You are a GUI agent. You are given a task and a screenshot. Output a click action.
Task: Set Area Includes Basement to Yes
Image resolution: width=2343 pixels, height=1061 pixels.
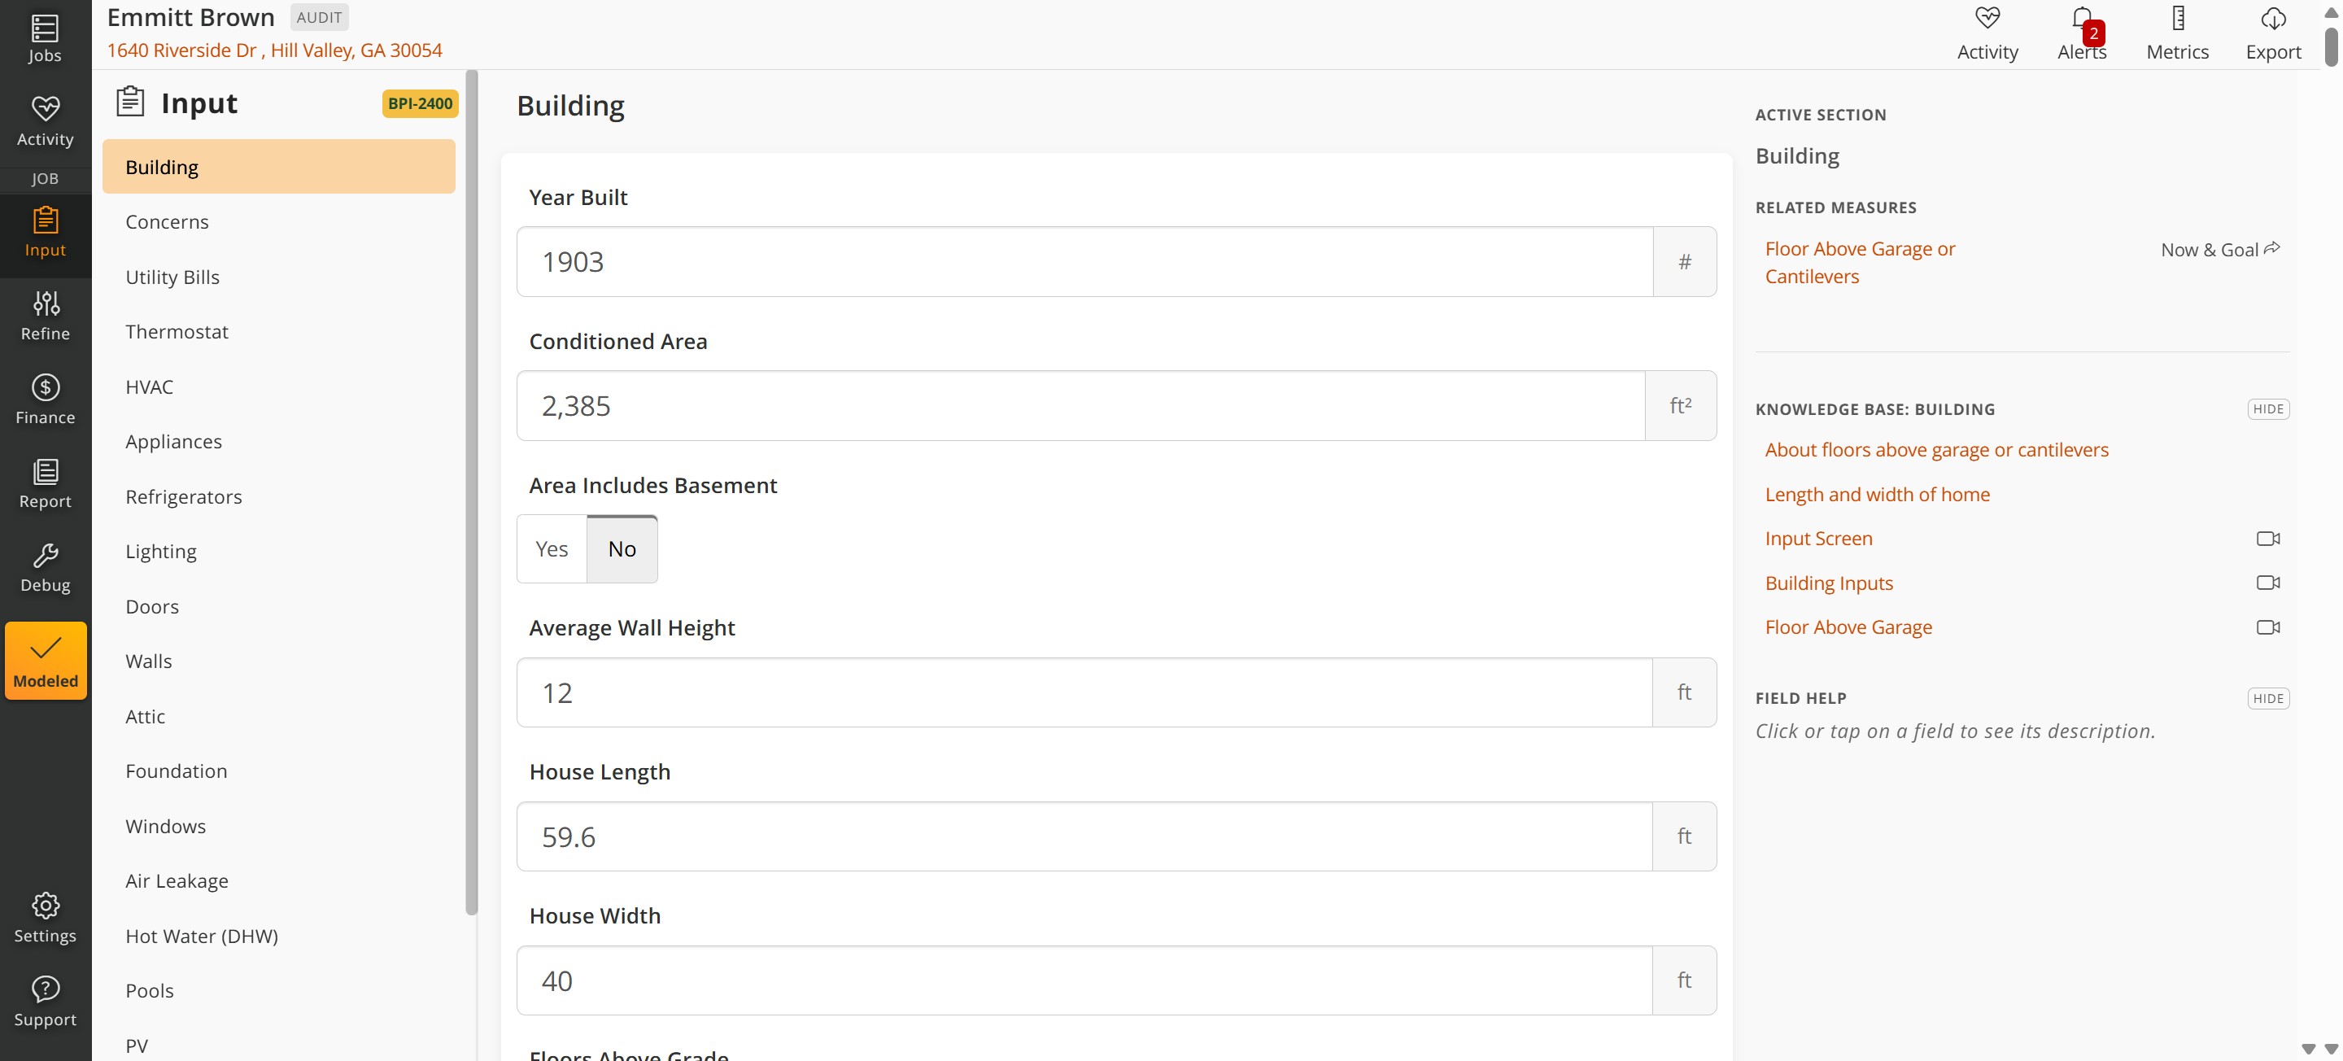[x=552, y=548]
